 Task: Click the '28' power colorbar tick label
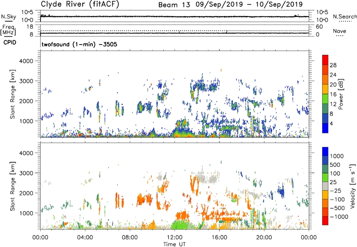333,65
